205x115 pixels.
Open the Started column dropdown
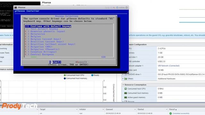pyautogui.click(x=167, y=109)
